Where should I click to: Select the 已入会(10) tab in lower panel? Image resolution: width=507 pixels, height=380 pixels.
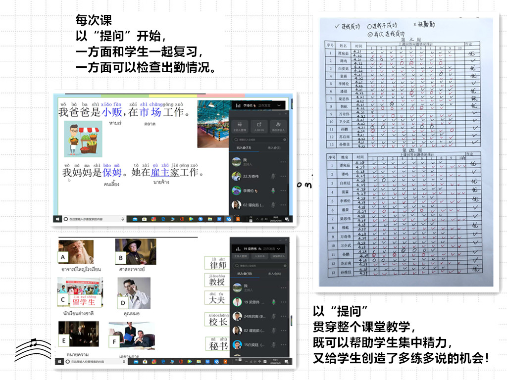[x=245, y=274]
